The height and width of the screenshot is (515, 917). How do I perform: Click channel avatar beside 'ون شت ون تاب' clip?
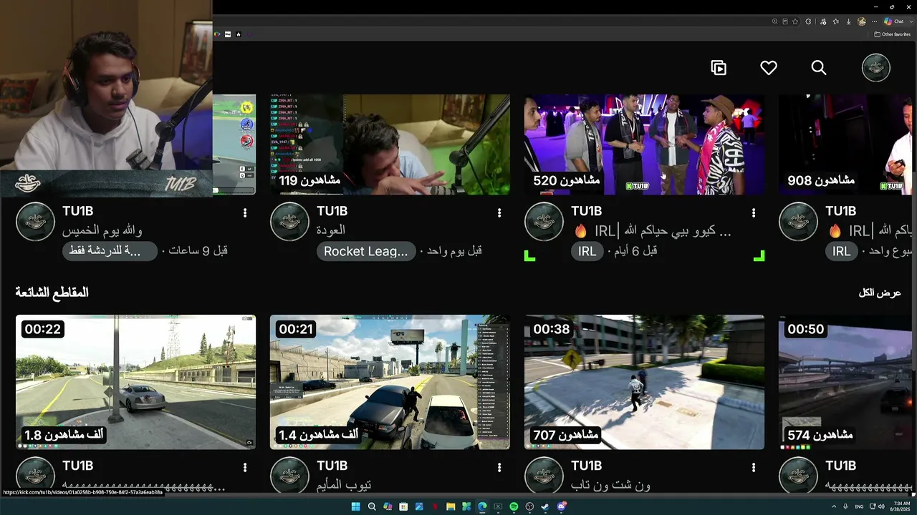[544, 475]
